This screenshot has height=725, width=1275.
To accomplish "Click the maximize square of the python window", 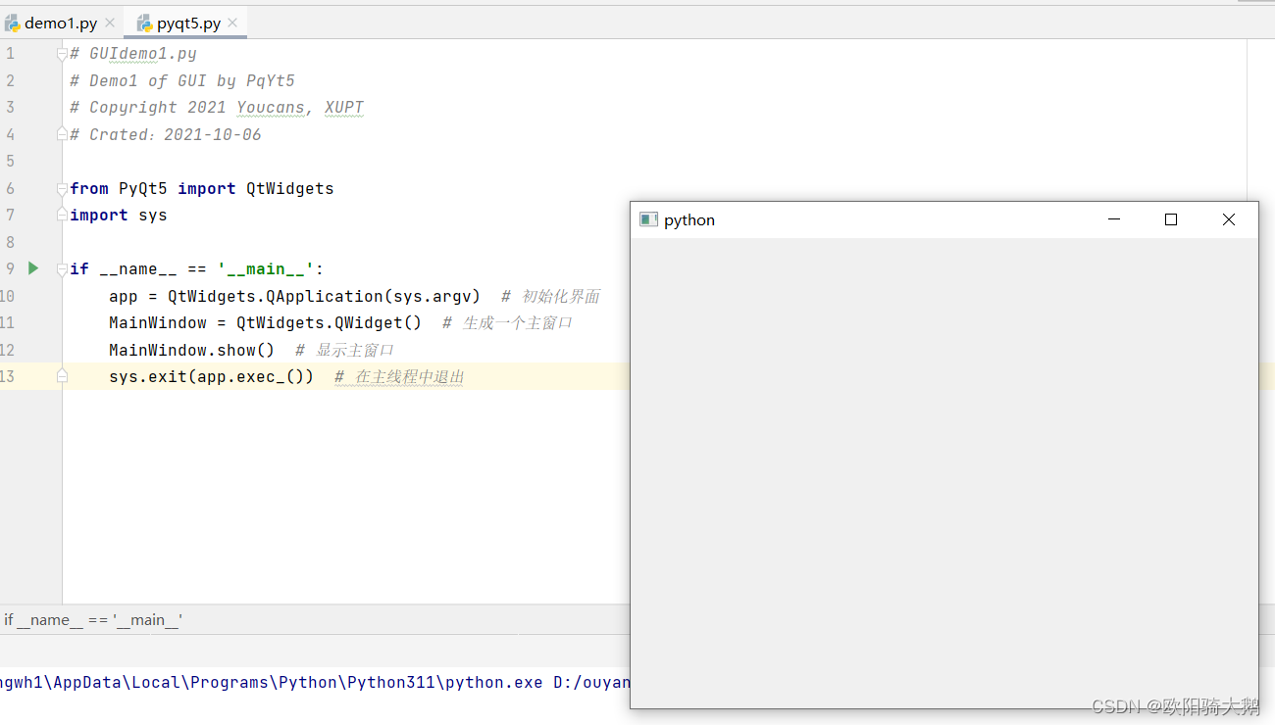I will click(1171, 219).
